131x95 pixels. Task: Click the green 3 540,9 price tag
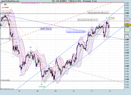coord(127,29)
